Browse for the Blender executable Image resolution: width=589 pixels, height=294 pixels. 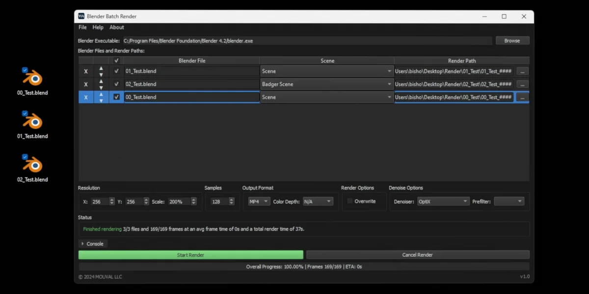[x=512, y=41]
